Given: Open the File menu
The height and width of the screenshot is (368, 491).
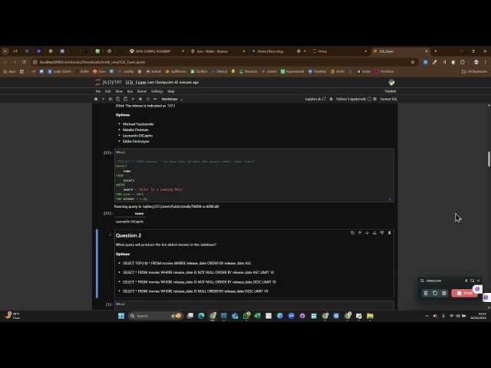Looking at the screenshot, I should click(98, 91).
